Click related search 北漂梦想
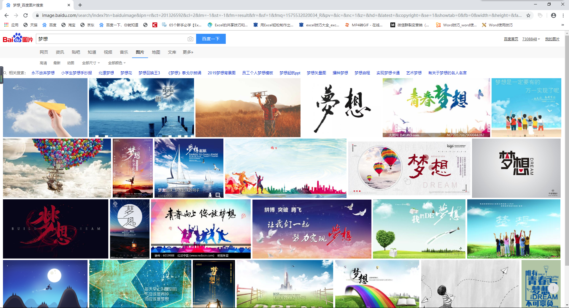 click(x=106, y=73)
